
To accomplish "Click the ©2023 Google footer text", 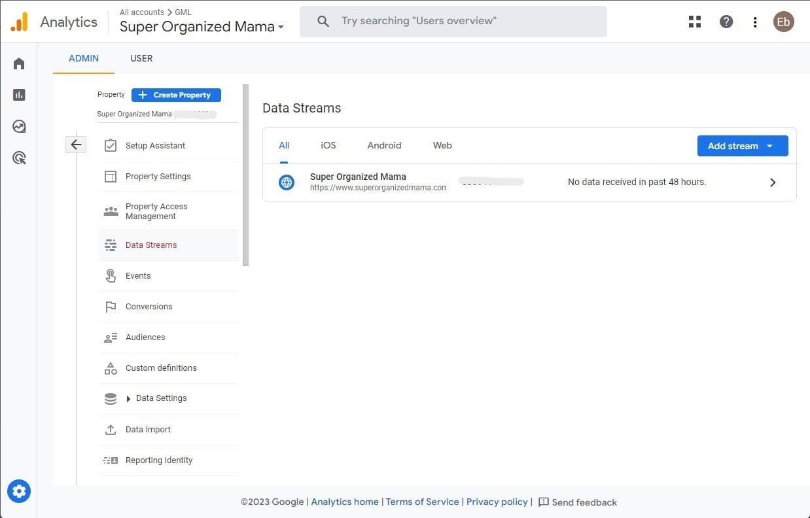I will (x=272, y=502).
